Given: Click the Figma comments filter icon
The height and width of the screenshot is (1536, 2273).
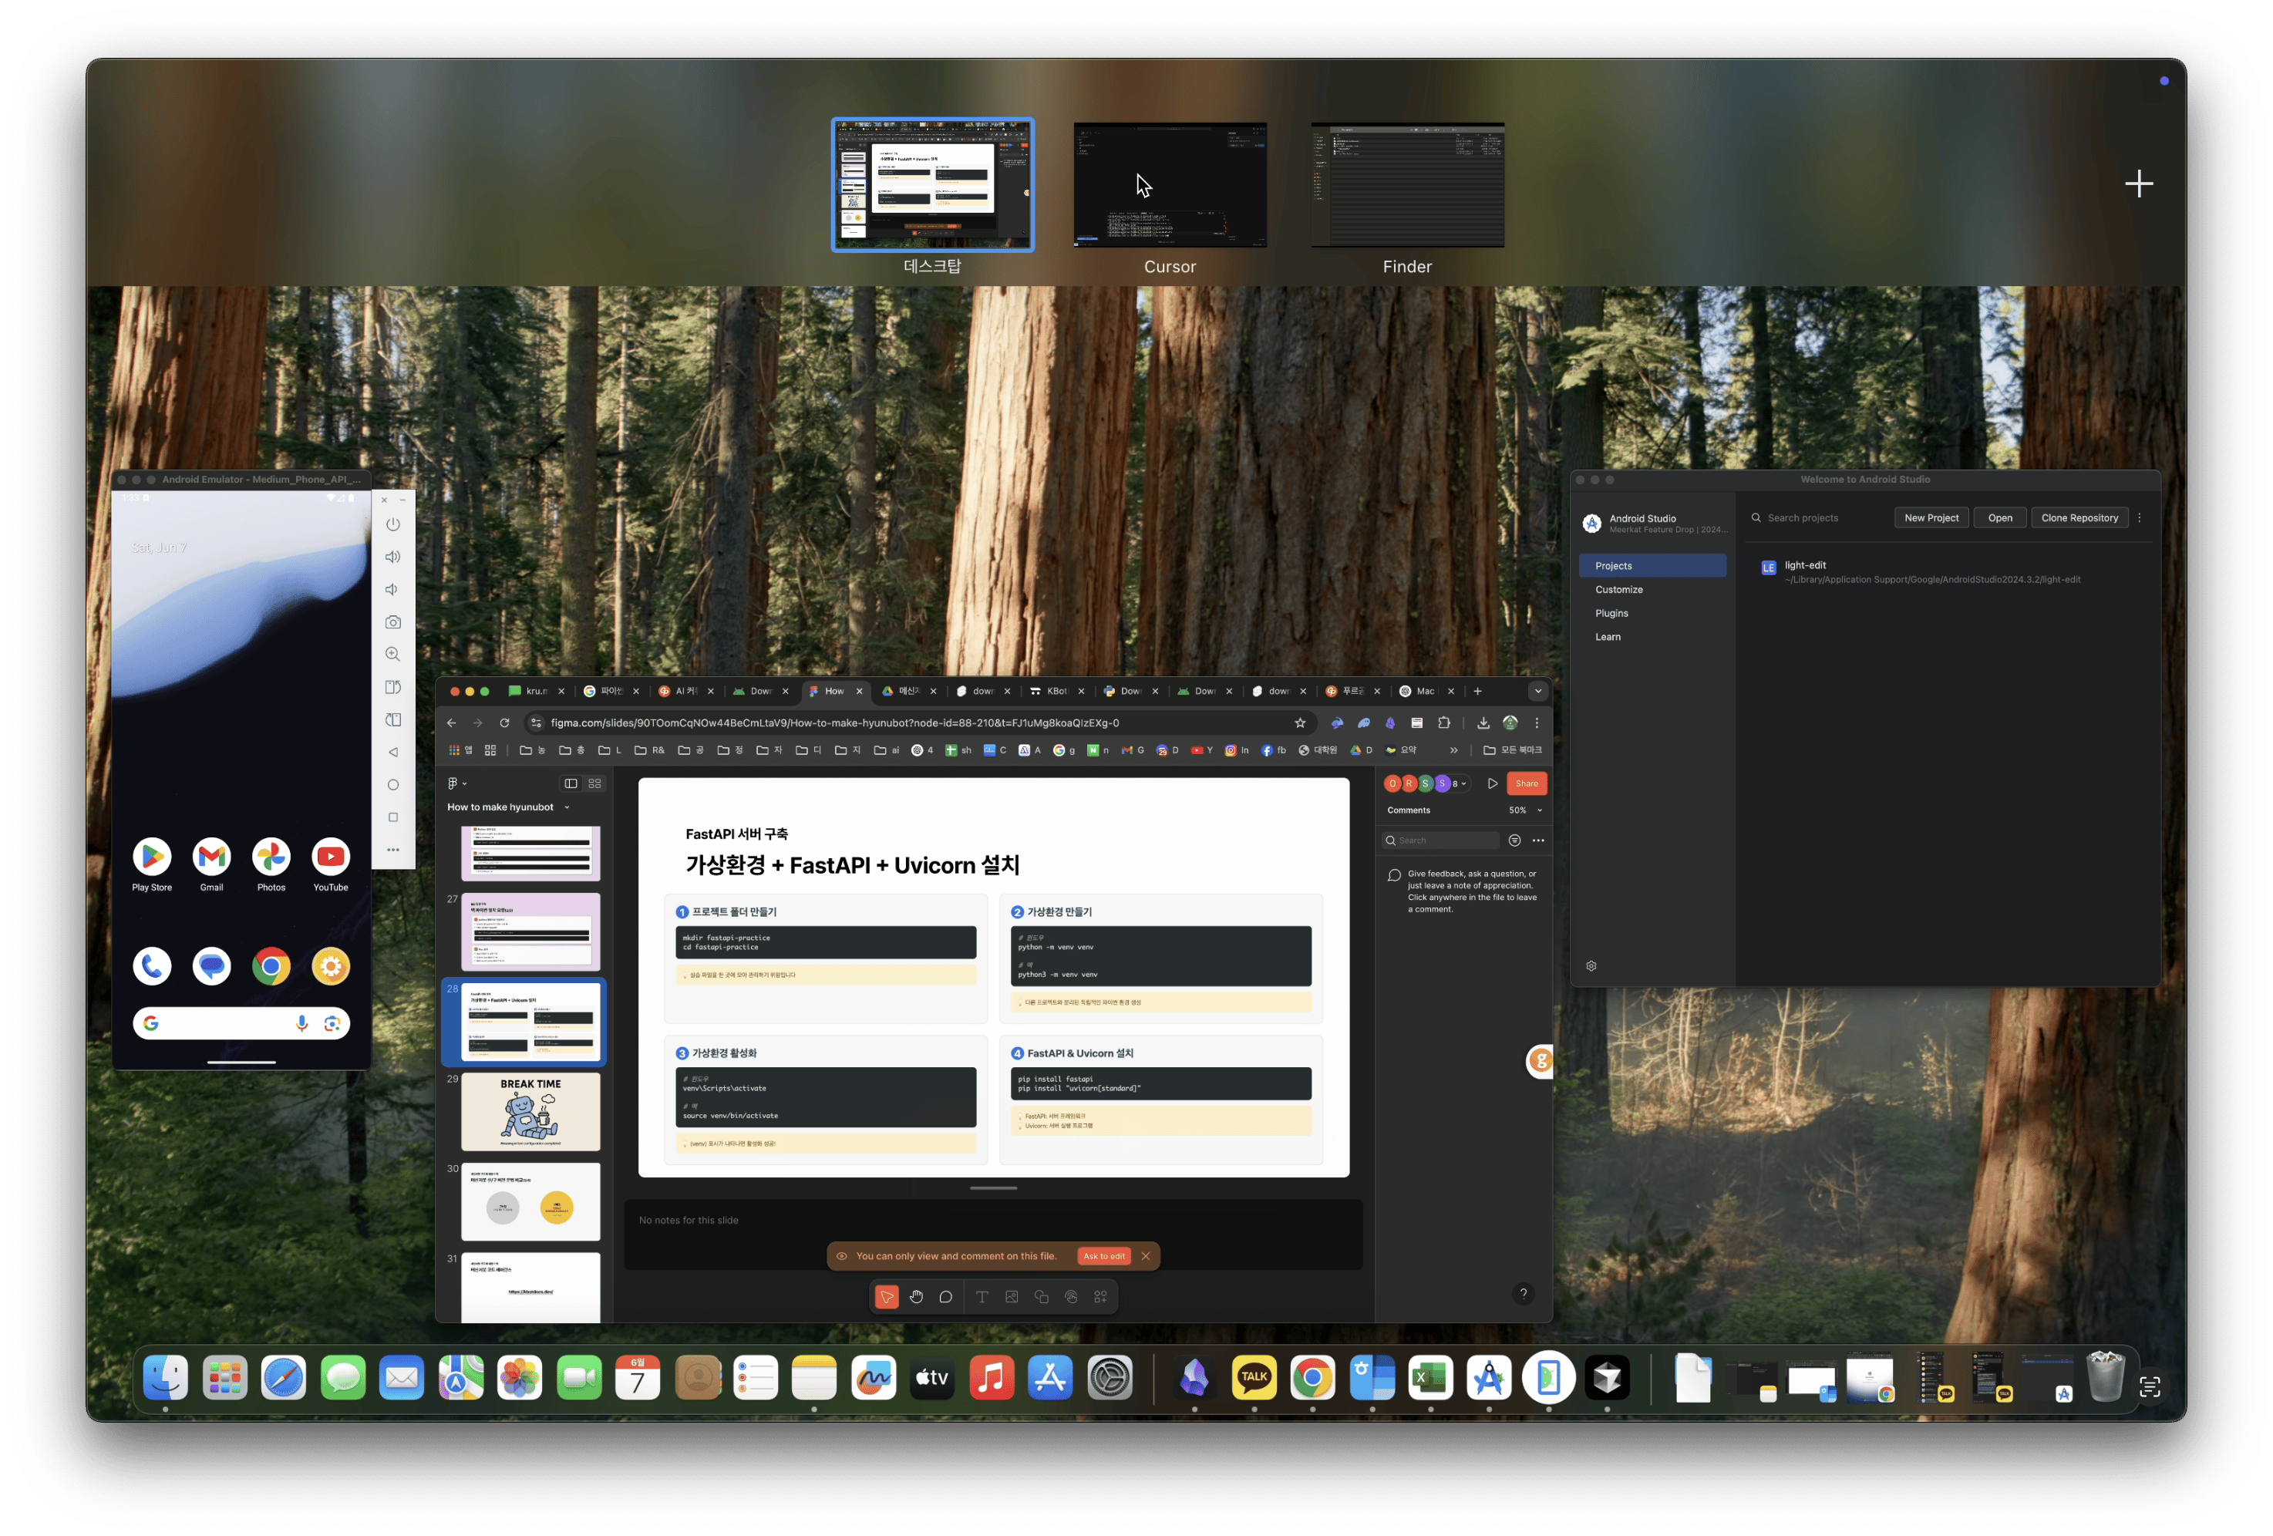Looking at the screenshot, I should (x=1514, y=840).
